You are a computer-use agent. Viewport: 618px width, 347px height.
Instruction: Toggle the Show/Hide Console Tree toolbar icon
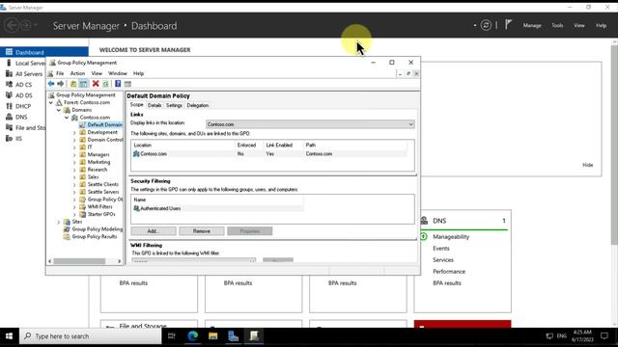coord(83,84)
